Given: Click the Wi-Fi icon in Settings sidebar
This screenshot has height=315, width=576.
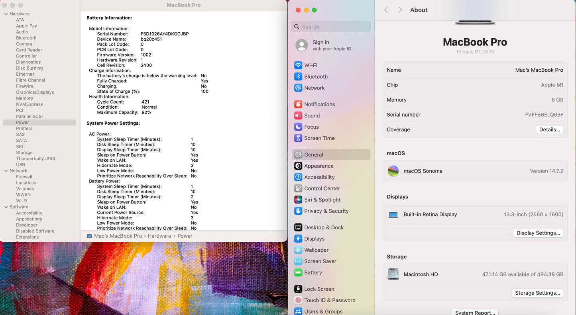Looking at the screenshot, I should tap(298, 65).
